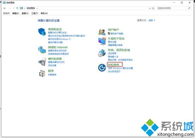The height and width of the screenshot is (138, 195).
Task: Click 选择家庭组和共享选项 link
Action: (x=58, y=54)
